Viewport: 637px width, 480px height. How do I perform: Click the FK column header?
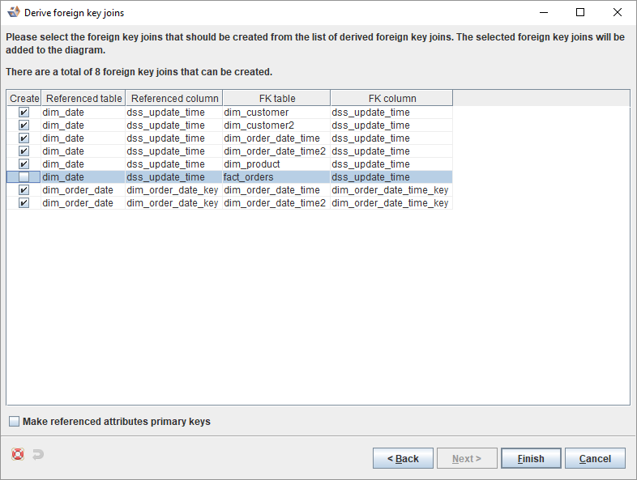(x=391, y=98)
